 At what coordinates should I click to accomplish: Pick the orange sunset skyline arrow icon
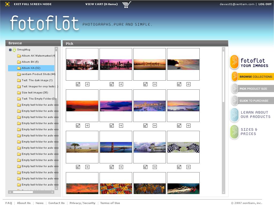(155, 84)
